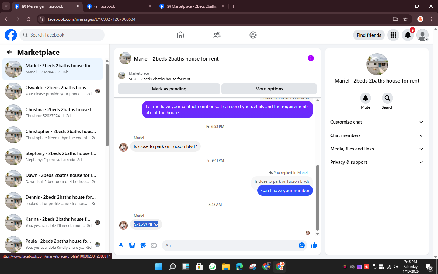The height and width of the screenshot is (274, 438).
Task: Go back with the browser back arrow
Action: 7,19
